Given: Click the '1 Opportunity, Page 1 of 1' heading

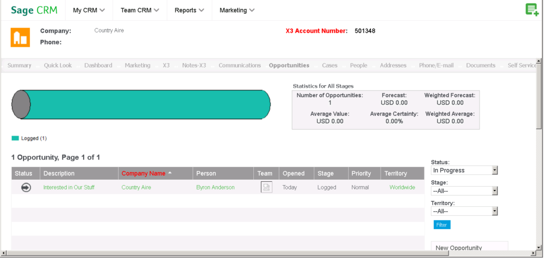Looking at the screenshot, I should 55,157.
